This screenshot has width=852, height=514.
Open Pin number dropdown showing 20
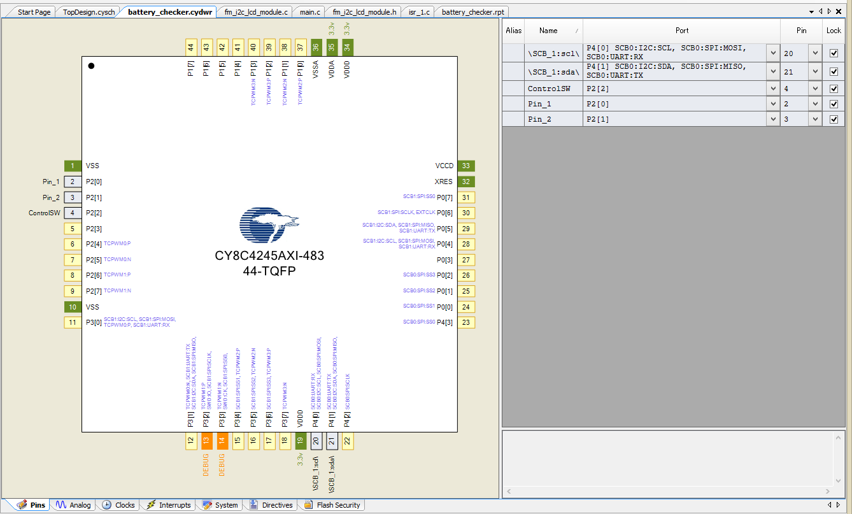(x=815, y=54)
